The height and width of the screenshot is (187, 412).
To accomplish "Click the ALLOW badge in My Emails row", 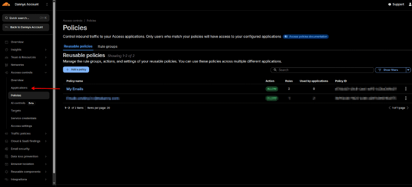I will (272, 89).
